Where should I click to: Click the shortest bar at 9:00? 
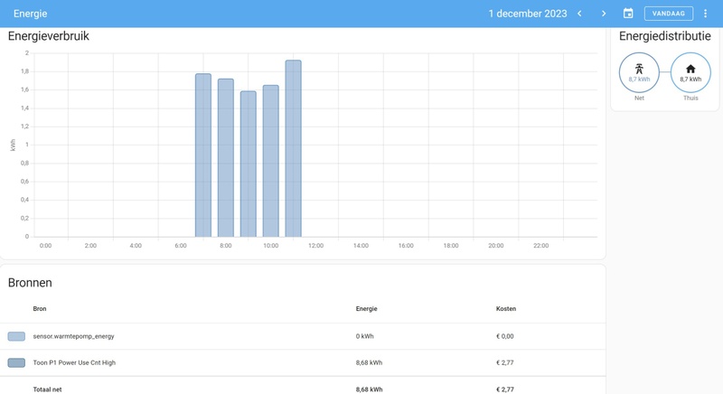click(248, 164)
